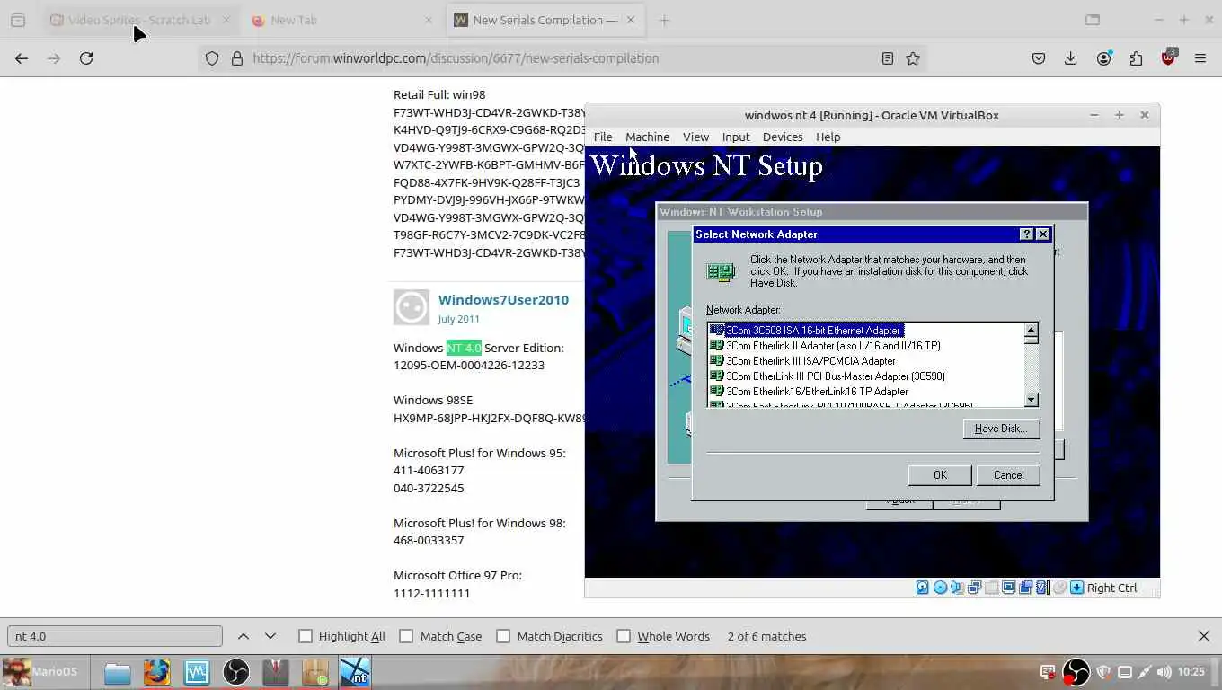Select 3Com Etherlink16/EtherLink16 TP Adapter

pyautogui.click(x=817, y=392)
